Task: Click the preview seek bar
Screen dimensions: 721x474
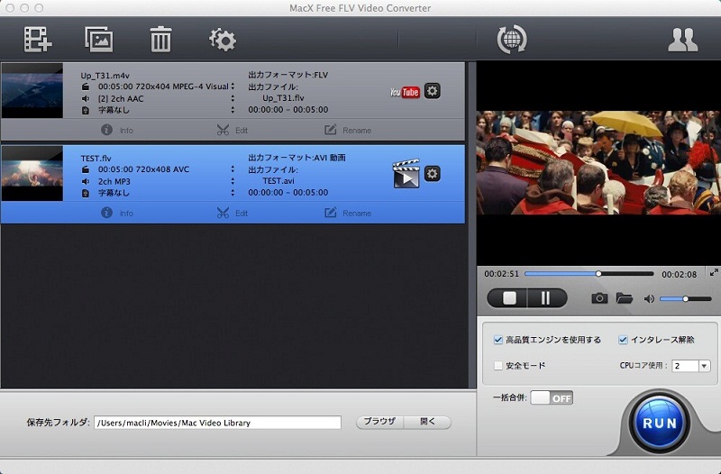Action: pyautogui.click(x=589, y=274)
